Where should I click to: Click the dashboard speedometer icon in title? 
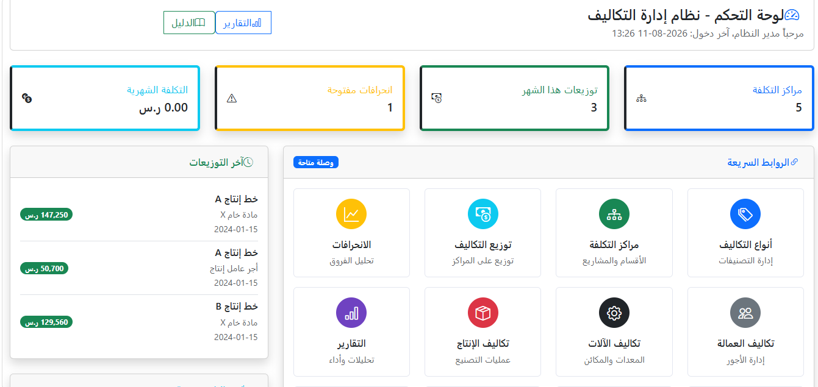click(x=792, y=16)
